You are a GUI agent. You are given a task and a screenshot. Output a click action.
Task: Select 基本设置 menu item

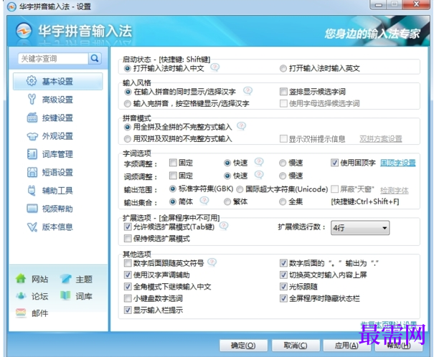[x=57, y=82]
